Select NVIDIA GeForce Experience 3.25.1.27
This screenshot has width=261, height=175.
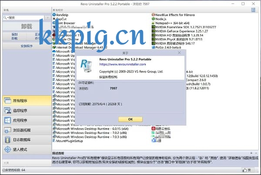[x=180, y=31]
